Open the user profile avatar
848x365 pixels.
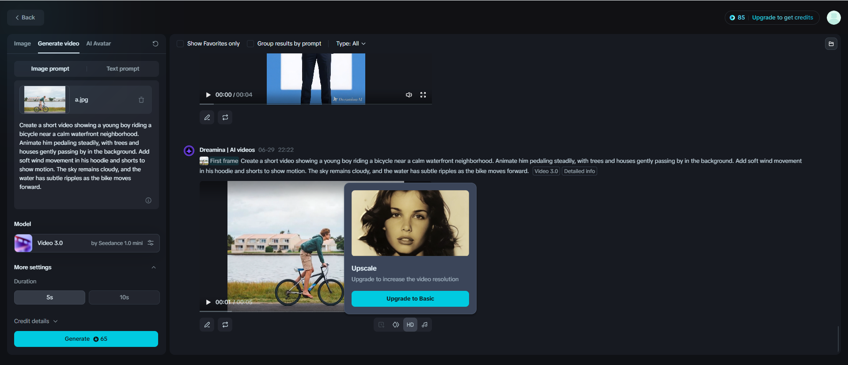tap(834, 18)
